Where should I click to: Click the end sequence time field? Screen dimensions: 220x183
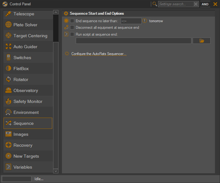pyautogui.click(x=131, y=21)
